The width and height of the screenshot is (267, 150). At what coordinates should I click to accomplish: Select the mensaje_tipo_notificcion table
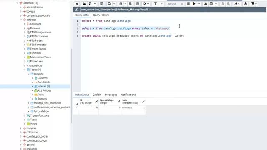coord(47,103)
